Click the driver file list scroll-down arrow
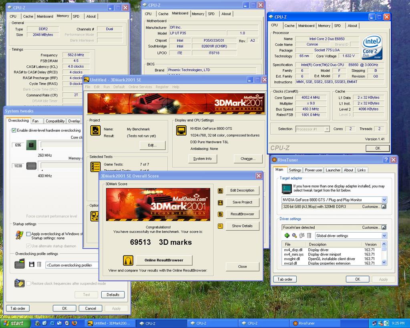Screen dimensions: 410x328 [x=384, y=262]
